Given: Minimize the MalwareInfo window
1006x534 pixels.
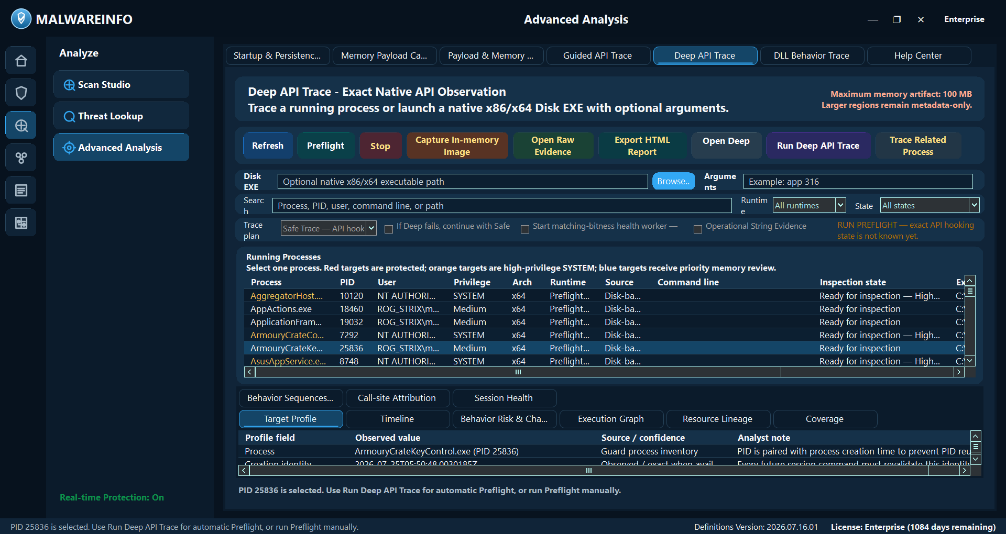Looking at the screenshot, I should point(873,19).
